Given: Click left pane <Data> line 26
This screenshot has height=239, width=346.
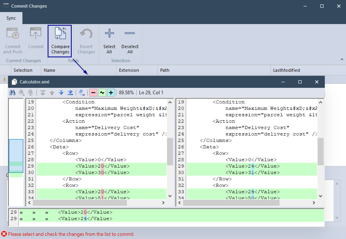Looking at the screenshot, I should click(59, 147).
